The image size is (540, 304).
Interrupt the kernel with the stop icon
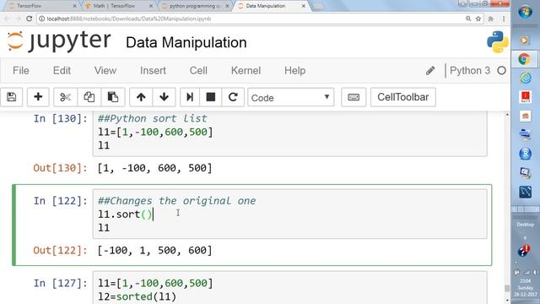click(210, 97)
